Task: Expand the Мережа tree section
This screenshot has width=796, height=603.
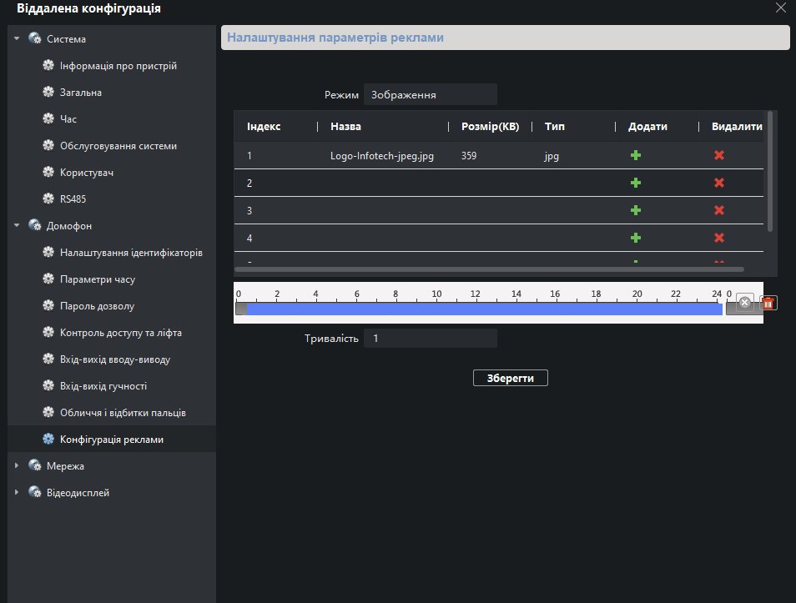Action: pyautogui.click(x=16, y=465)
